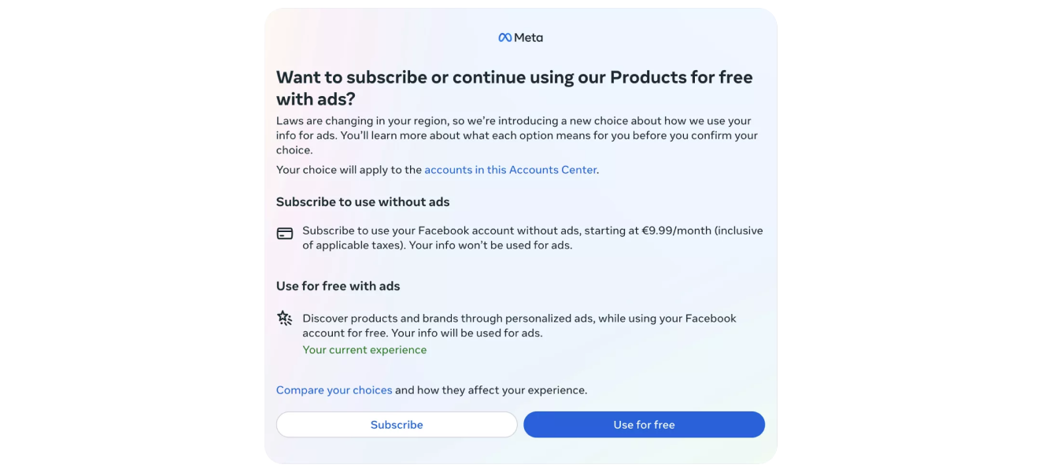Select the Subscribe to use without ads heading

click(x=363, y=202)
